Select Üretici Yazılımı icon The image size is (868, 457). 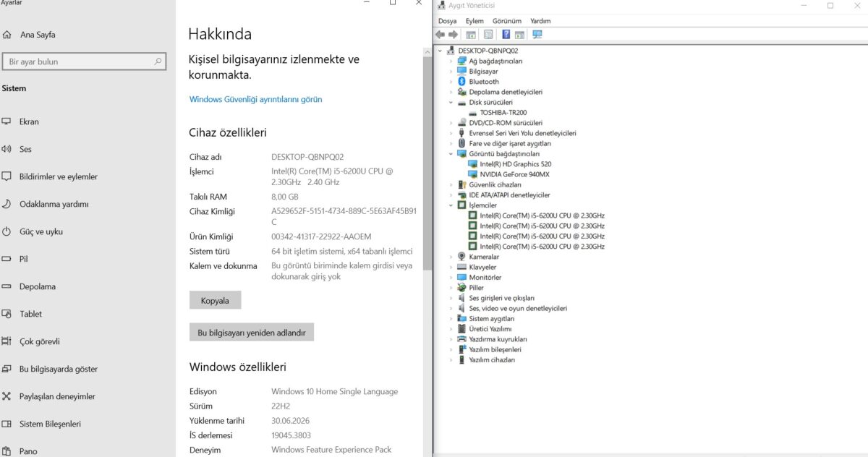pyautogui.click(x=461, y=329)
